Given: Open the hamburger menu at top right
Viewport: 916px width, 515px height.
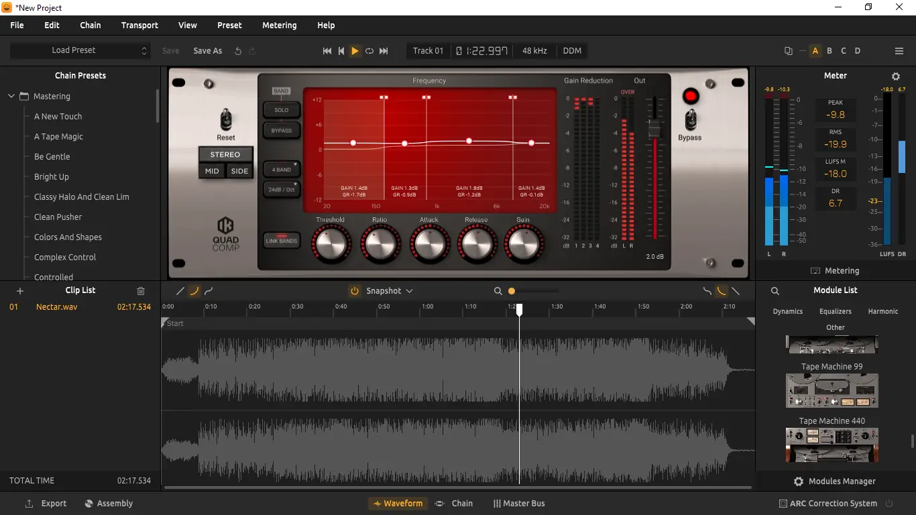Looking at the screenshot, I should (899, 50).
